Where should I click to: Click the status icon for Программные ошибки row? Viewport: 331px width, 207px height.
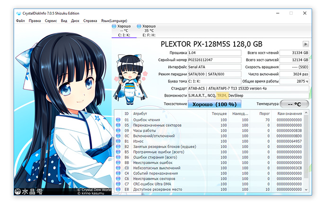pos(118,152)
